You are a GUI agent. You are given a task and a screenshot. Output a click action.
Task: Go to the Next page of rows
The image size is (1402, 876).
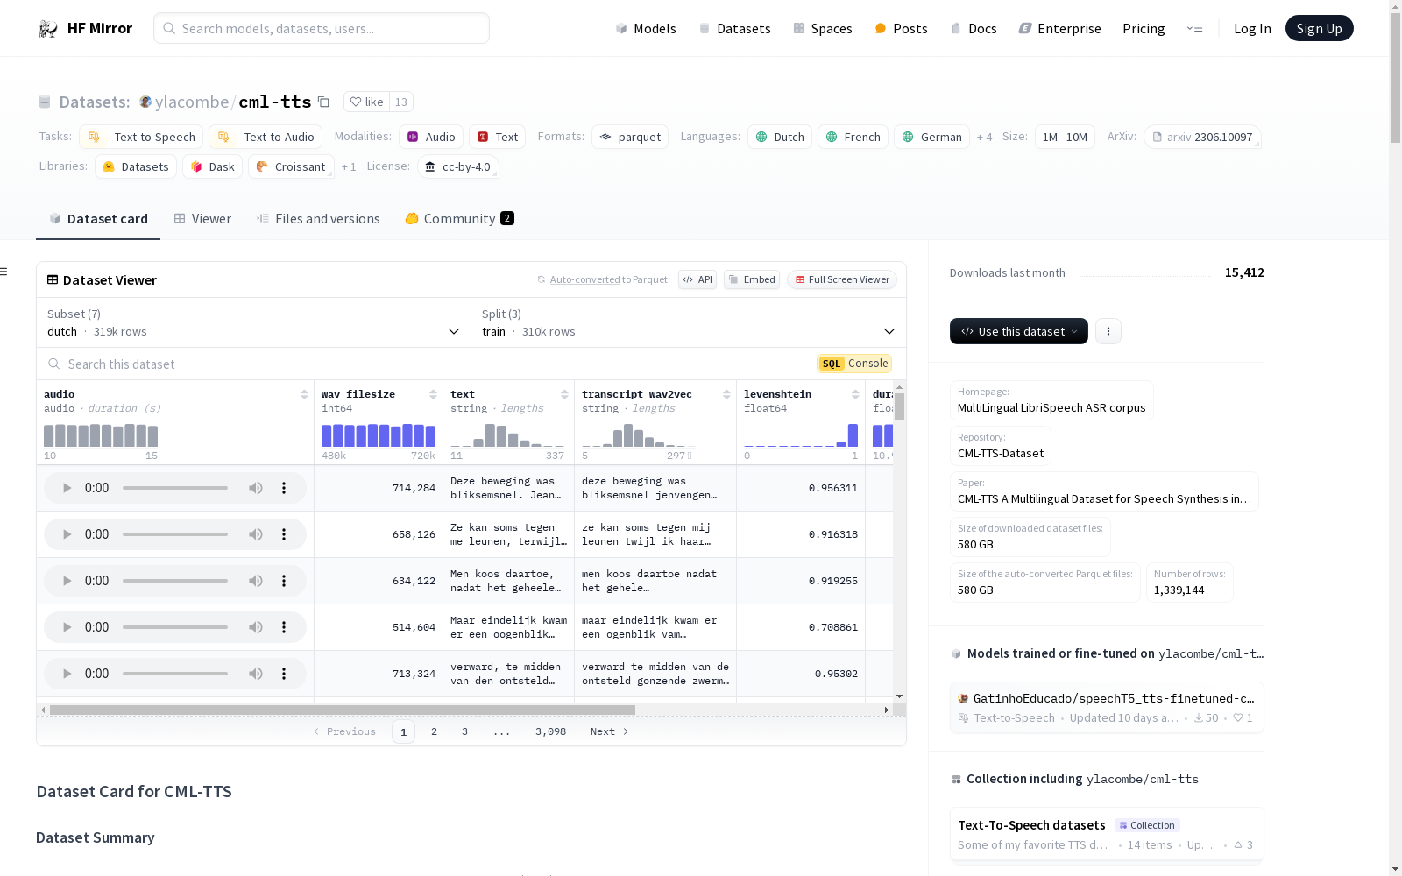coord(609,731)
